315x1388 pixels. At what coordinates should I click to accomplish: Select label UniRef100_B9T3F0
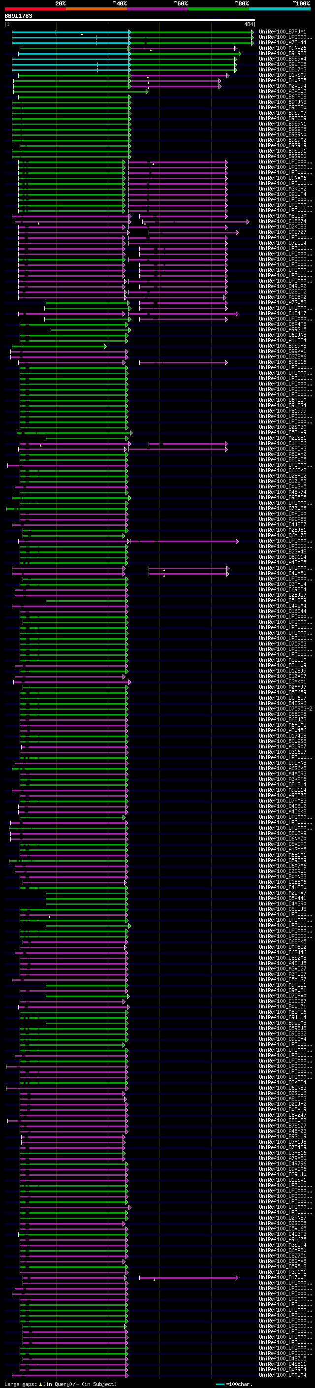pos(282,107)
